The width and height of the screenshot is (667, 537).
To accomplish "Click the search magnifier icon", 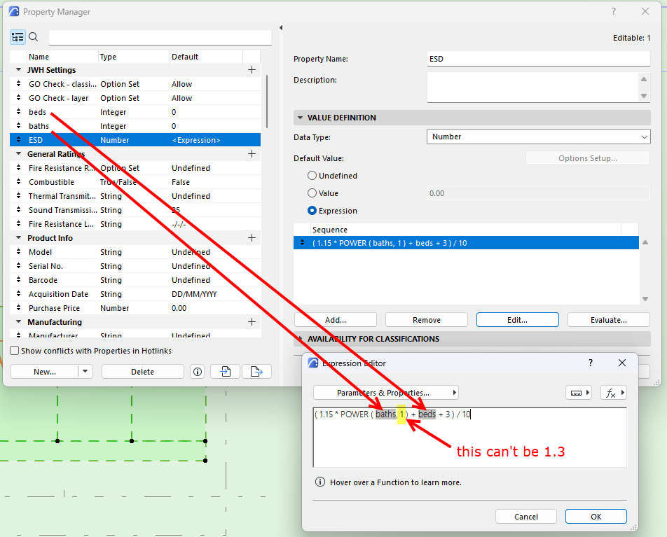I will click(33, 37).
